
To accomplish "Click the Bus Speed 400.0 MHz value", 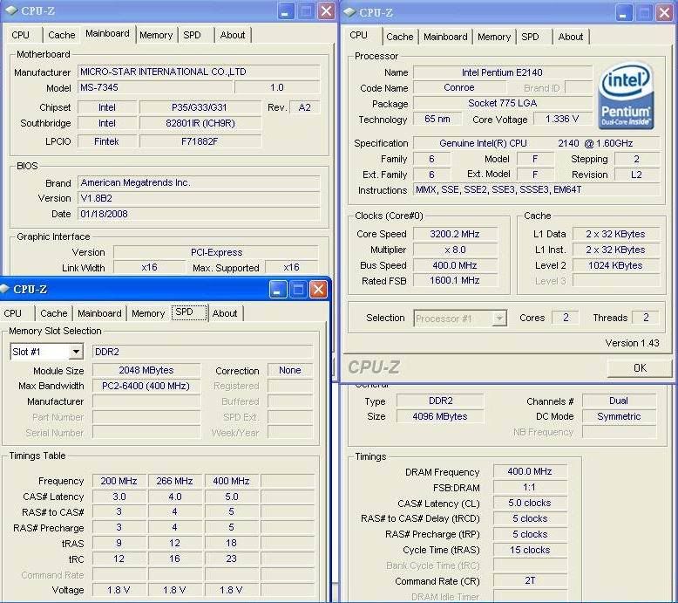I will [x=455, y=265].
